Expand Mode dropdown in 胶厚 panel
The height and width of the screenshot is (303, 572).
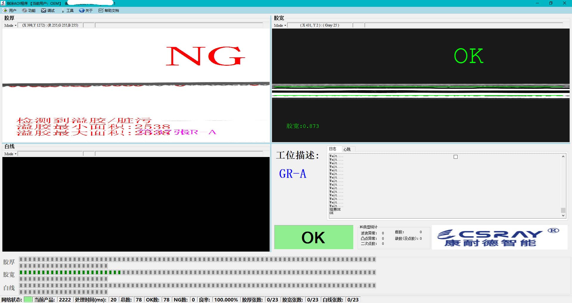tap(10, 26)
